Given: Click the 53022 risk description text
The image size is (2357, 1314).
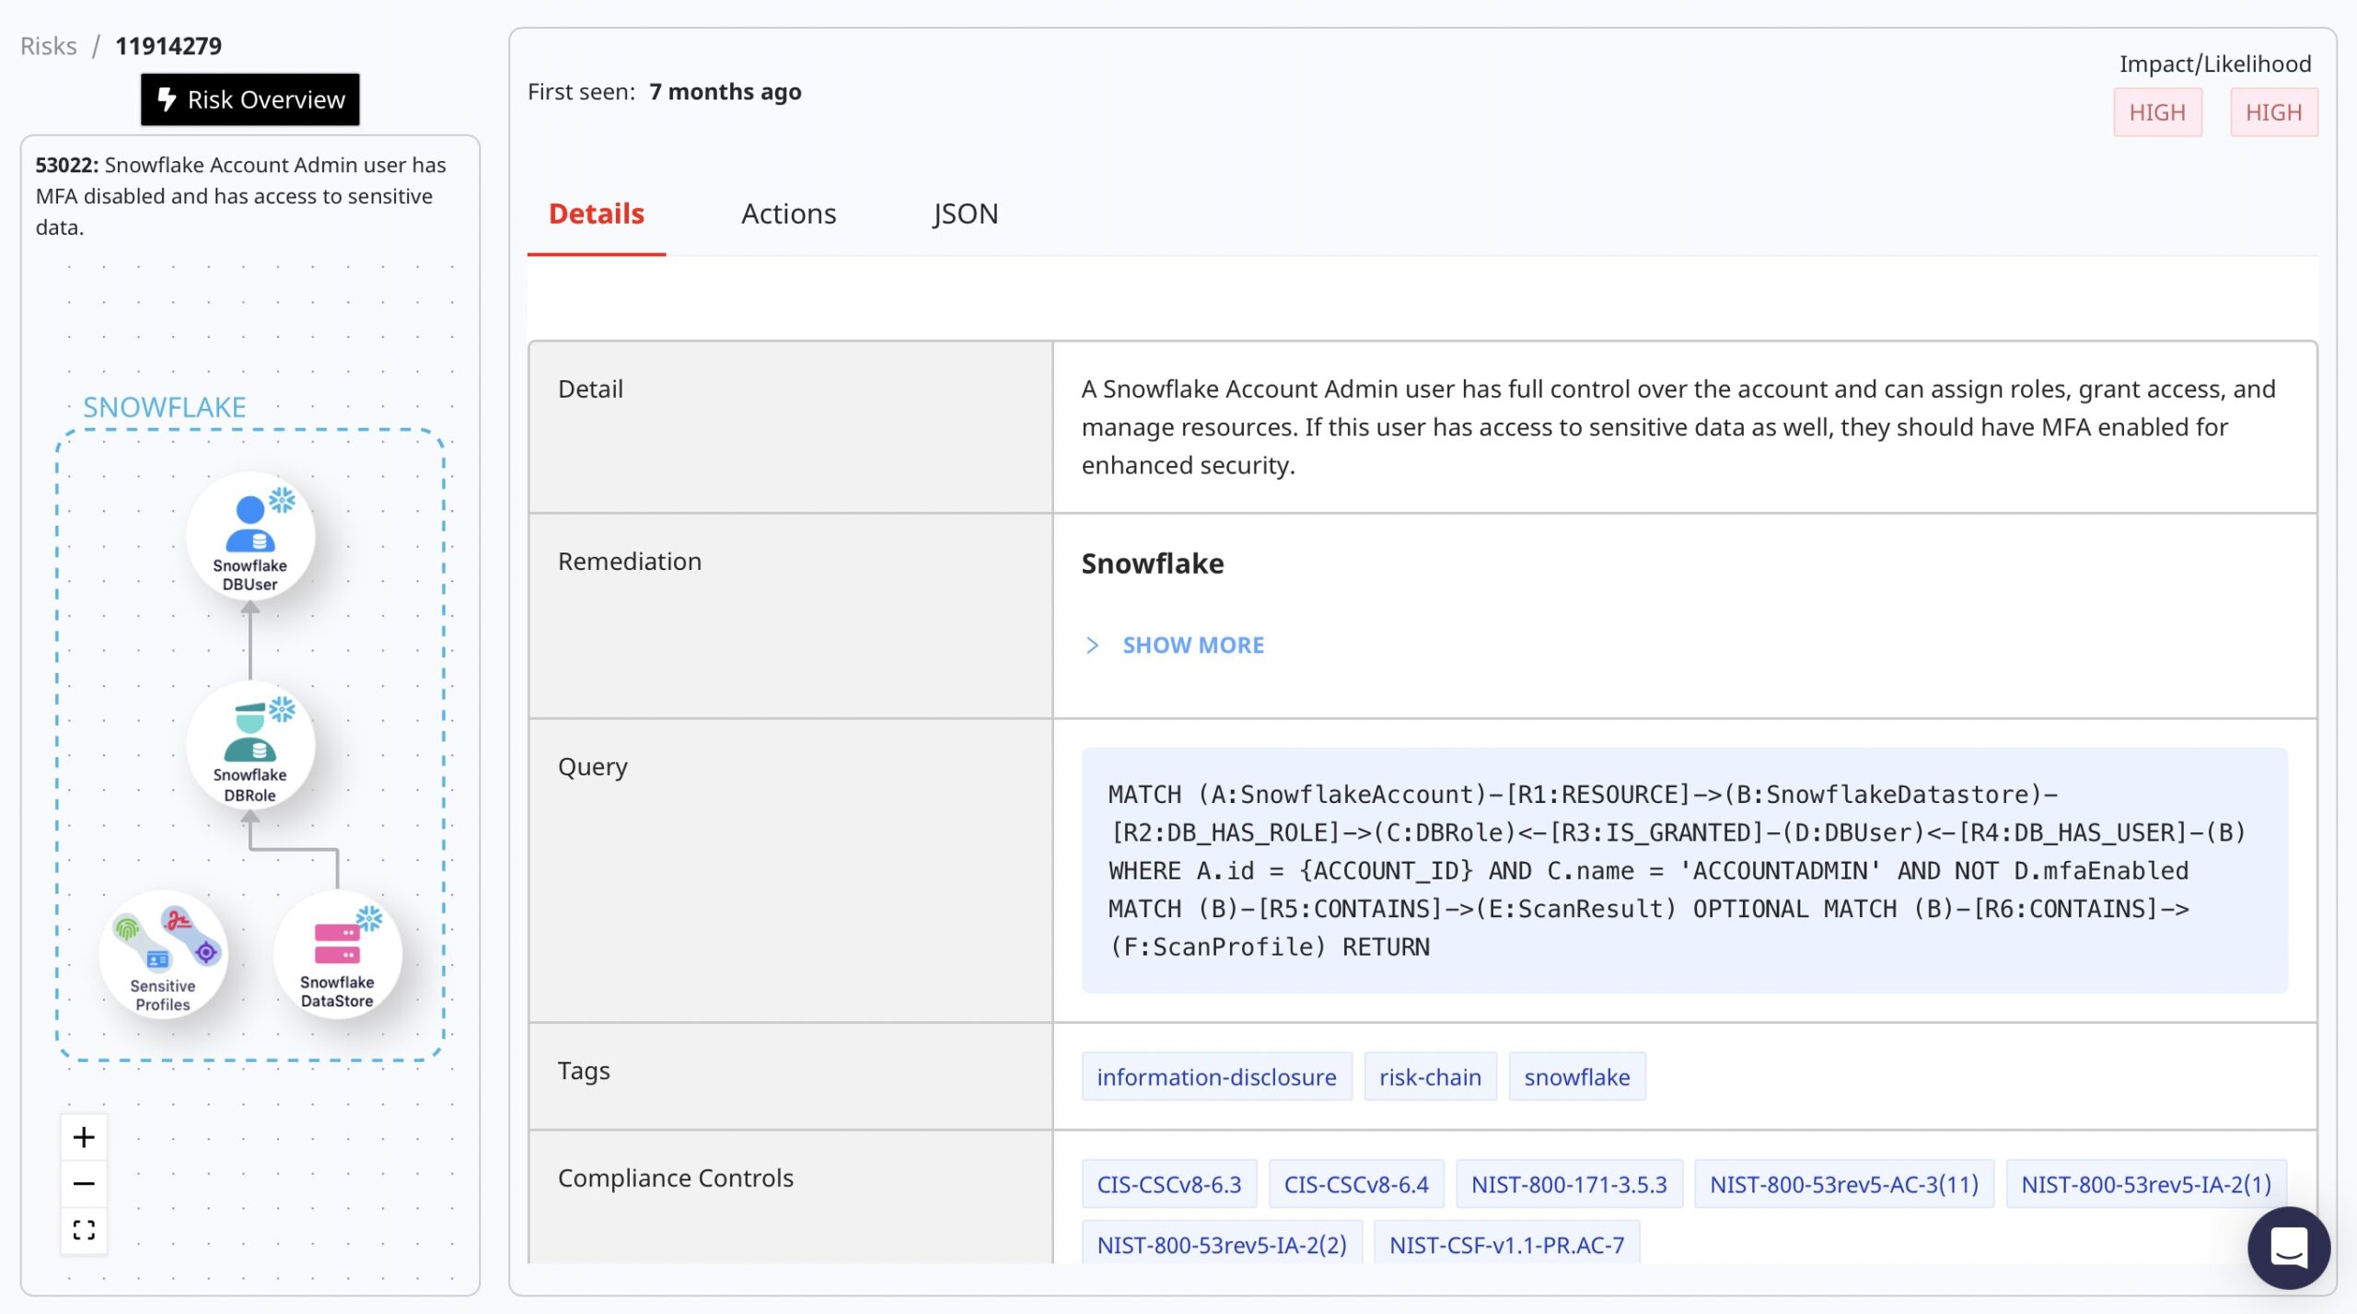Looking at the screenshot, I should click(x=241, y=196).
